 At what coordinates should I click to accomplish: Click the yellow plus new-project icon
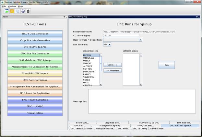tap(12, 11)
